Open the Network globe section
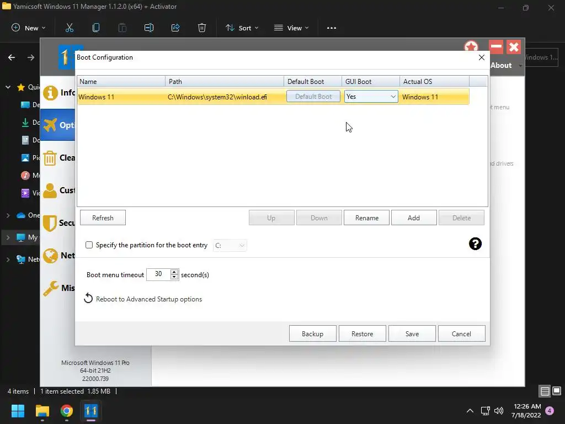This screenshot has height=424, width=565. (50, 256)
